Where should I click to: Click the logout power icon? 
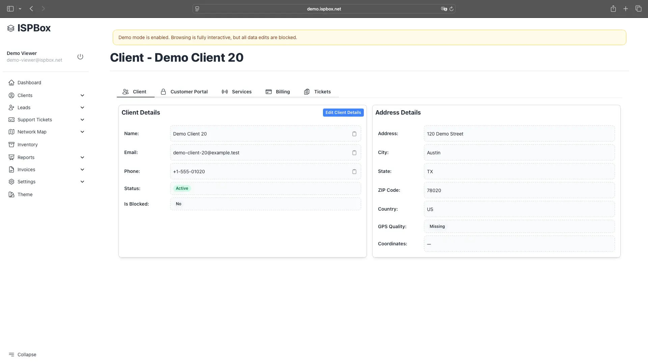(80, 57)
